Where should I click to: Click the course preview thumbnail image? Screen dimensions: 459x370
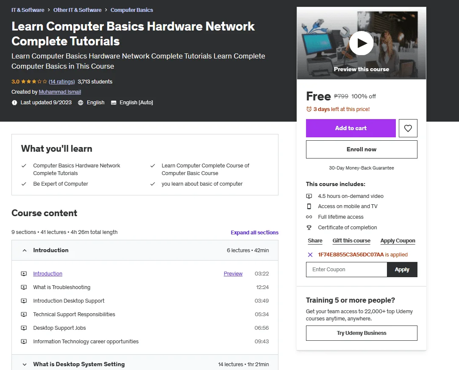coord(361,43)
